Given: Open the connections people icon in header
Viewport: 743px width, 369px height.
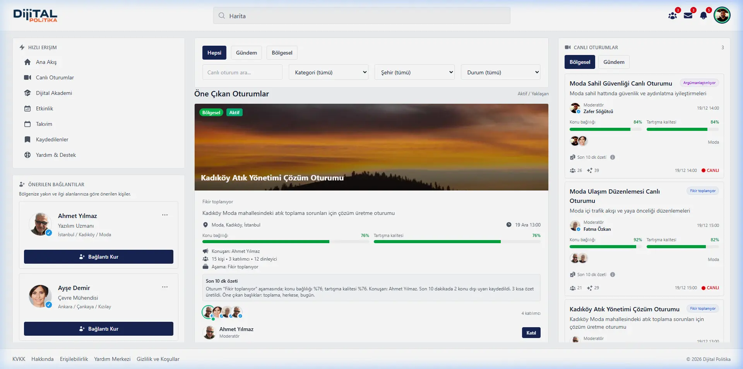Looking at the screenshot, I should pyautogui.click(x=673, y=16).
